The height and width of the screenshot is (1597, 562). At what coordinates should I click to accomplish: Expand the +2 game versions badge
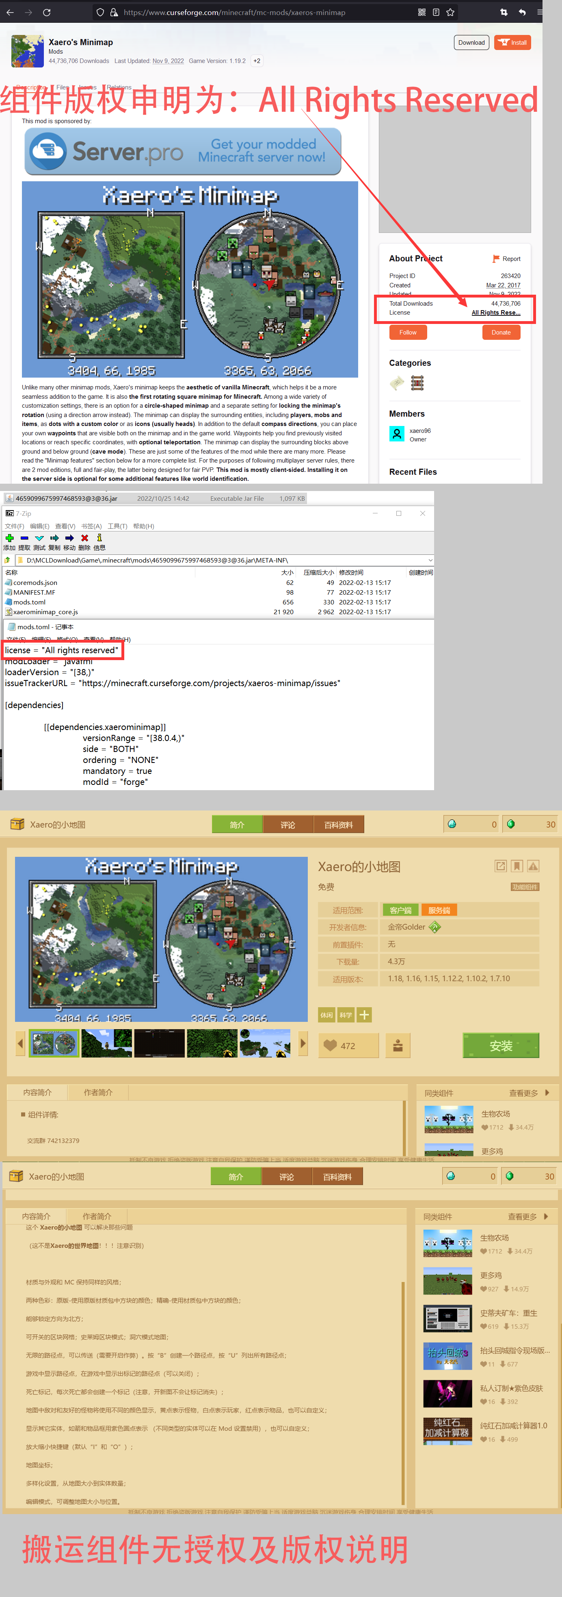[x=257, y=61]
